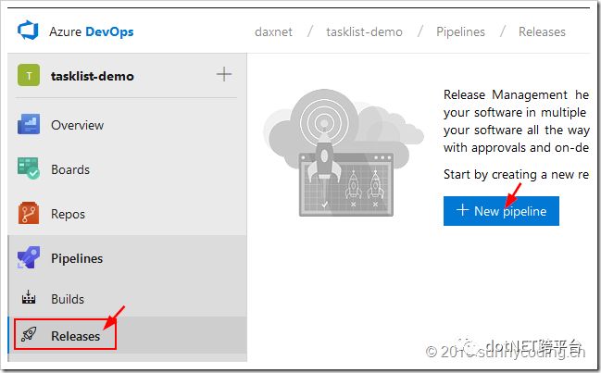Open the Azure DevOps home link text
Viewport: 601px width, 373px height.
(x=92, y=31)
